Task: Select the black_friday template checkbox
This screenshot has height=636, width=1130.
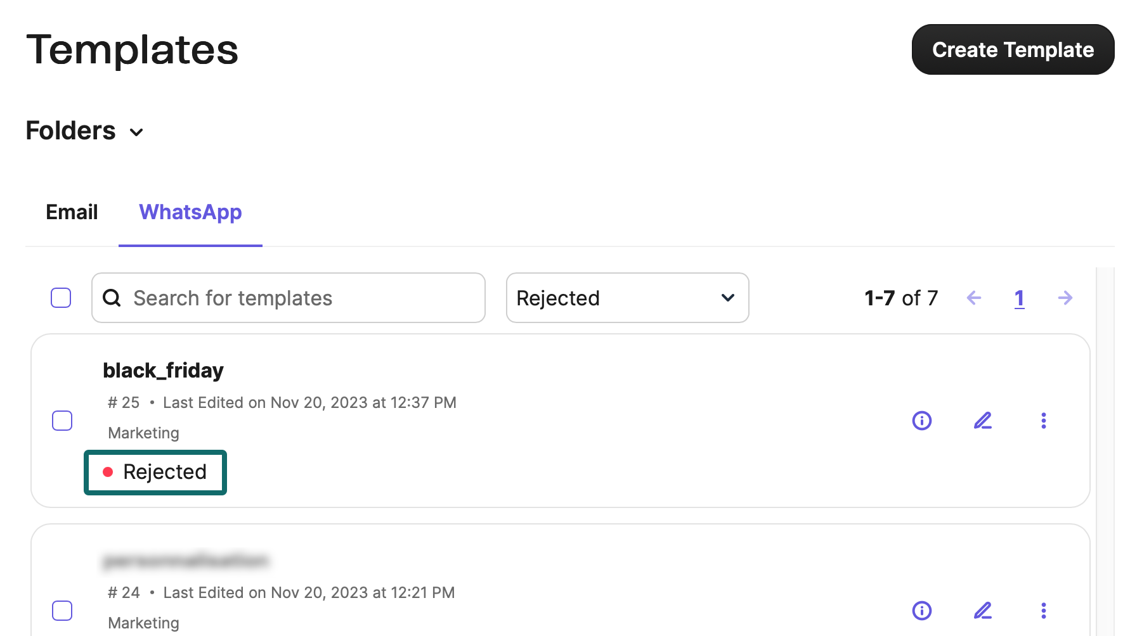Action: [x=62, y=421]
